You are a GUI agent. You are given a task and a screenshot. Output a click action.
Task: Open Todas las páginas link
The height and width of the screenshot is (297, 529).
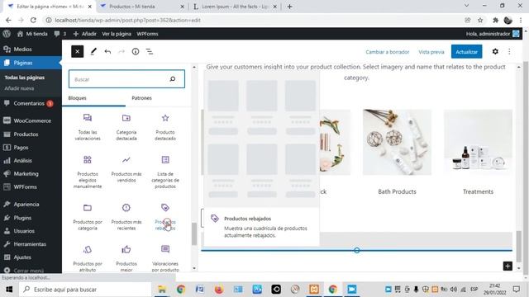click(24, 78)
